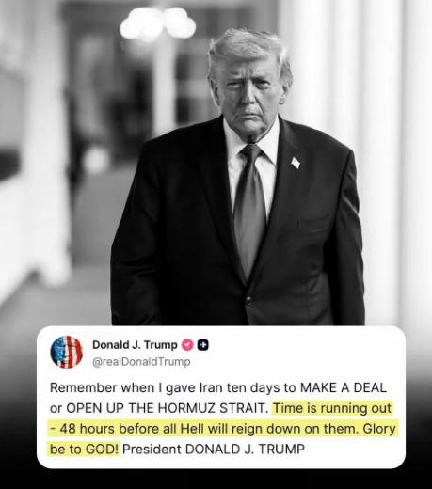This screenshot has width=432, height=489.
Task: Click the highlighted "be to GOD!" text
Action: (x=85, y=449)
